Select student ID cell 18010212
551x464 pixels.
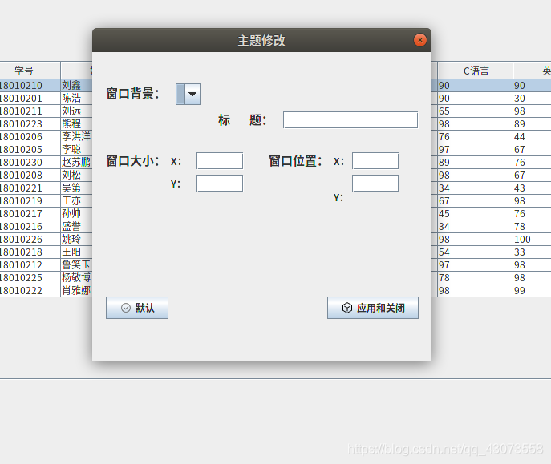30,264
